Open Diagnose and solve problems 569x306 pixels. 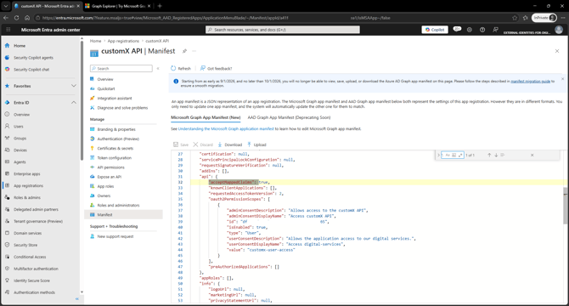[x=122, y=108]
